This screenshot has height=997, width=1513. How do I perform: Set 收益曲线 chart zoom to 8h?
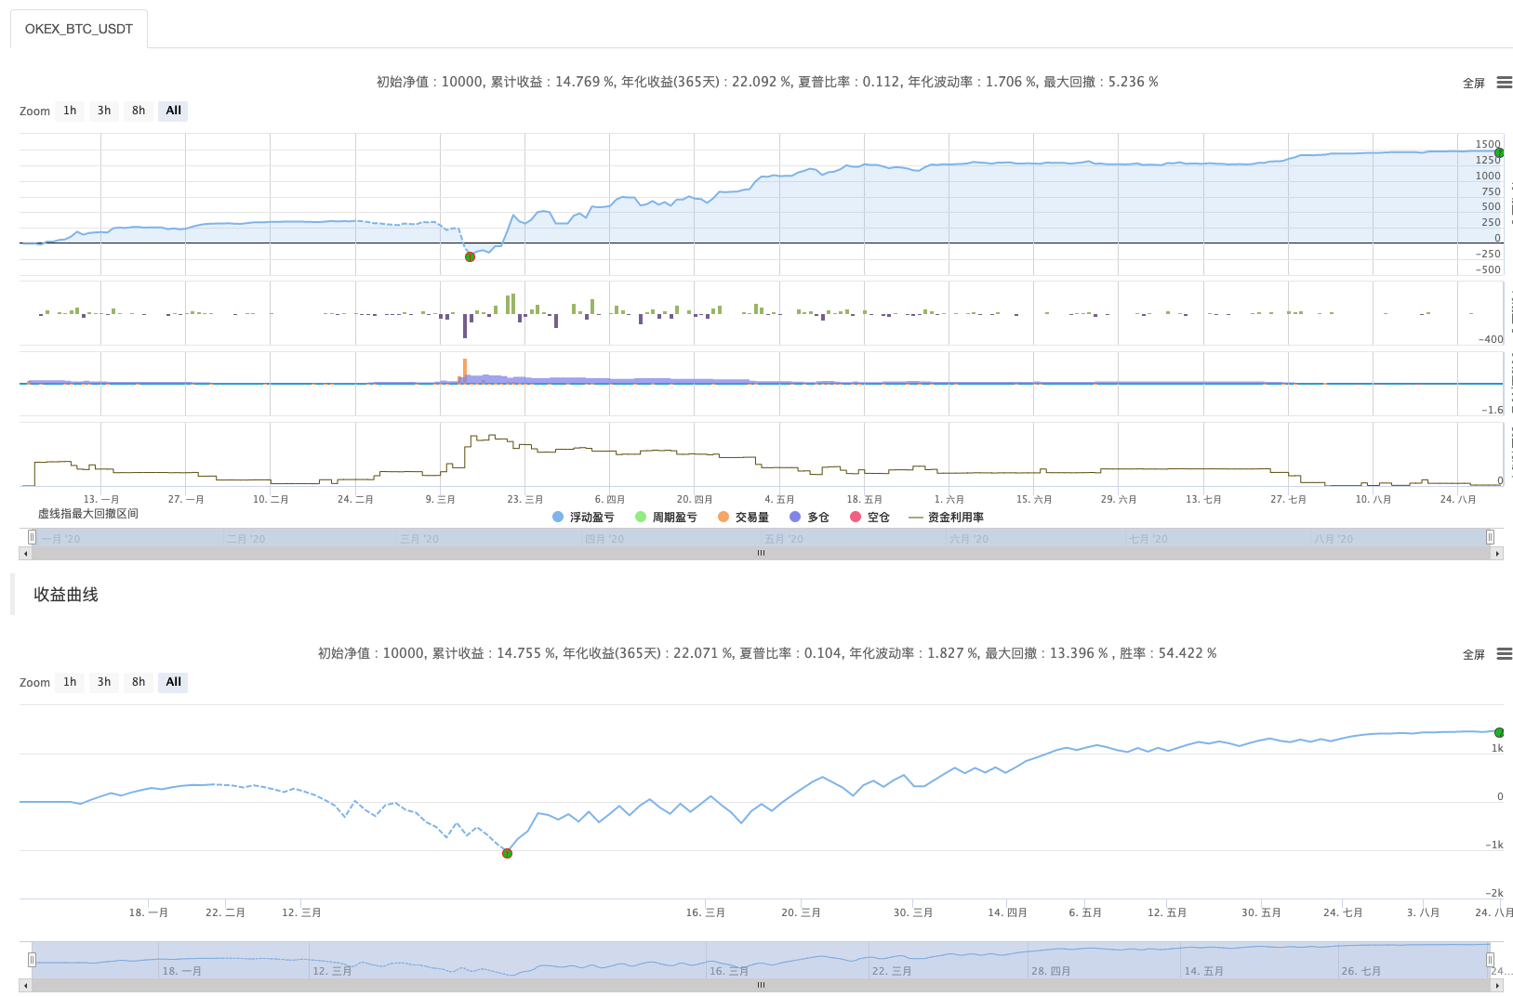pyautogui.click(x=139, y=682)
